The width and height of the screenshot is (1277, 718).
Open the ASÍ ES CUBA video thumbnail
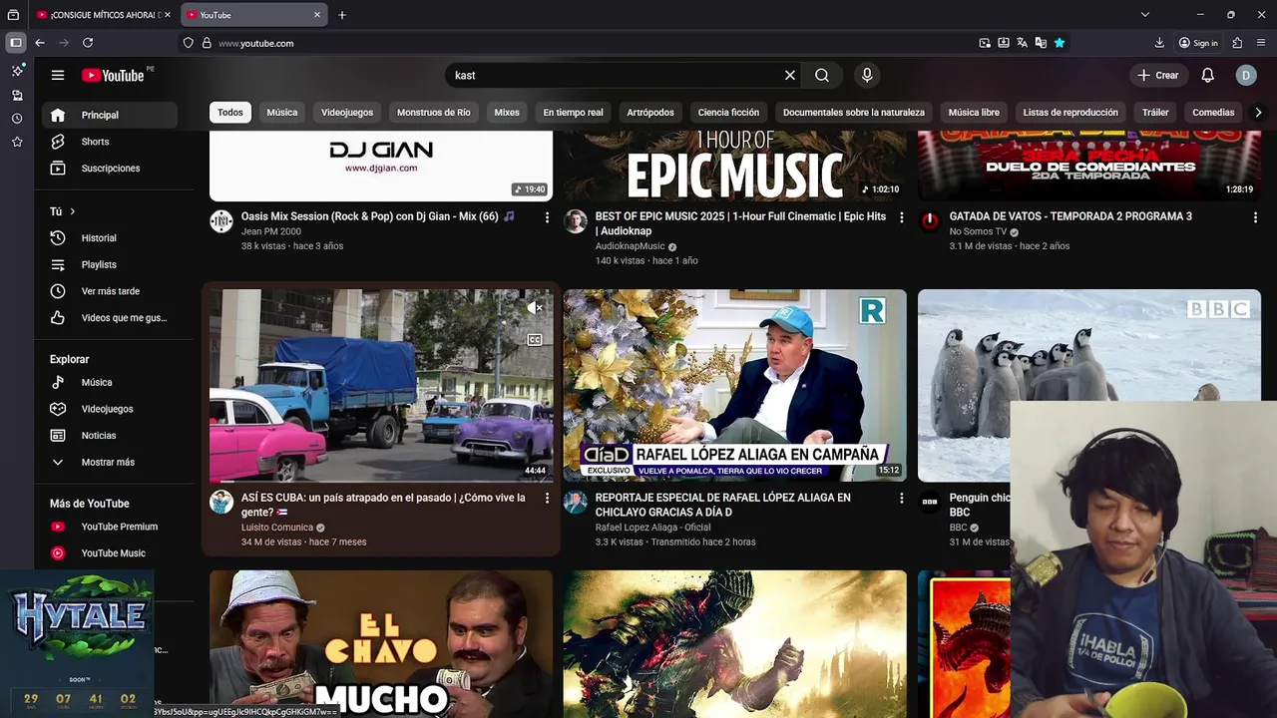pos(381,386)
